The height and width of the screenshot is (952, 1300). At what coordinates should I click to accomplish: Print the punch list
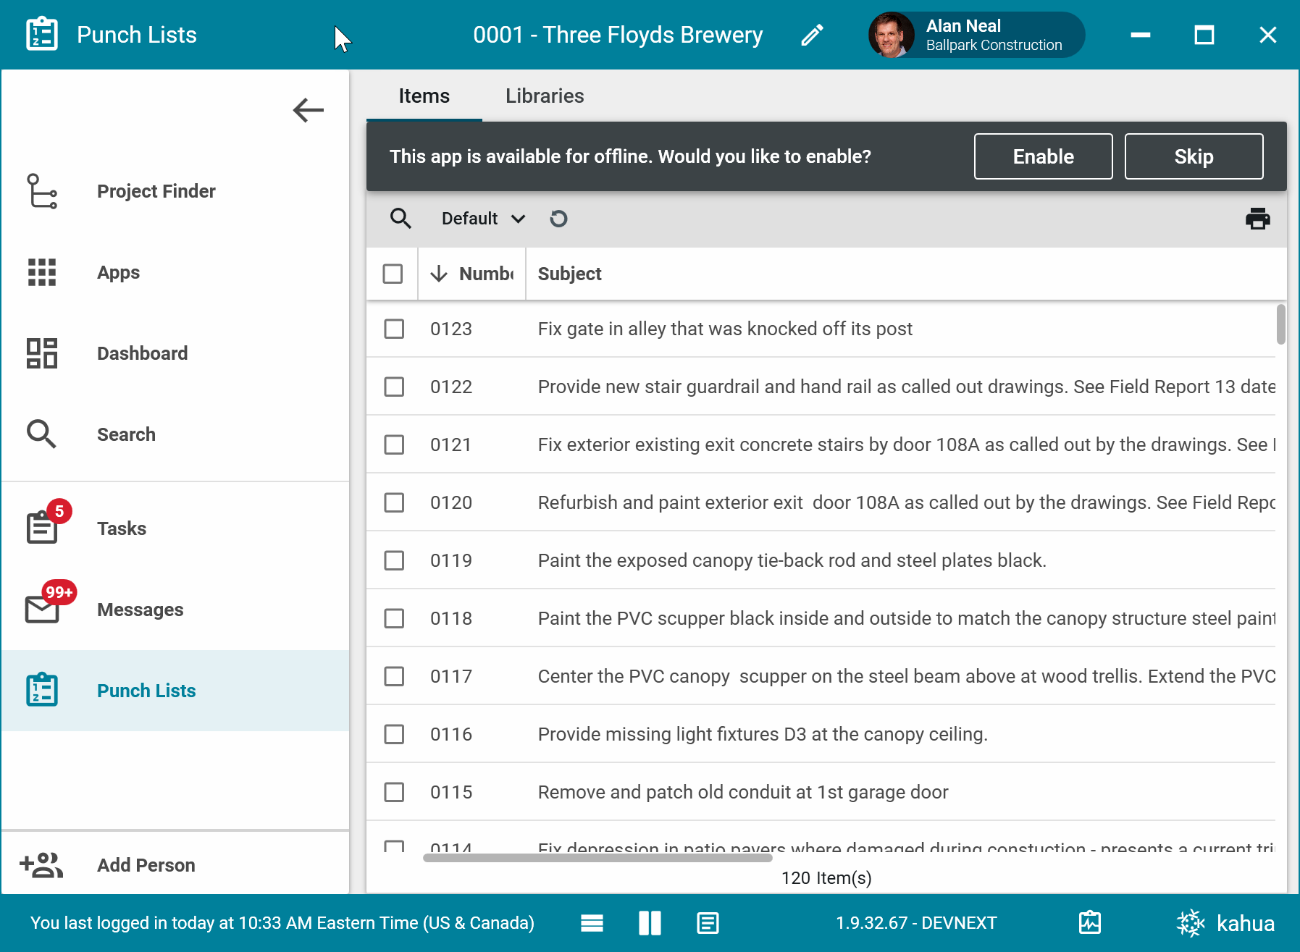click(1258, 218)
